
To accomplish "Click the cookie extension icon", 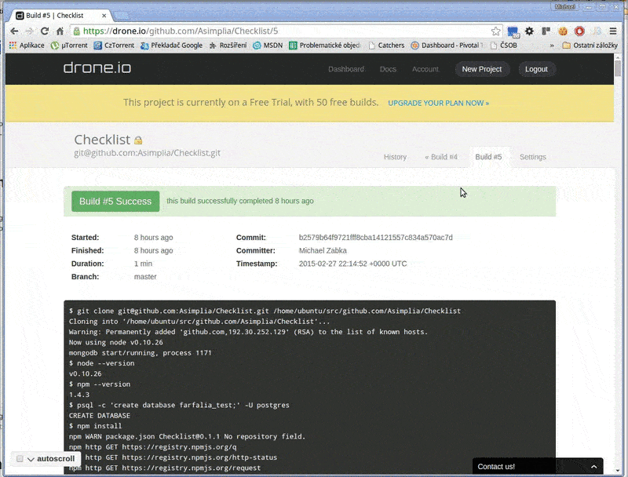I will 563,31.
